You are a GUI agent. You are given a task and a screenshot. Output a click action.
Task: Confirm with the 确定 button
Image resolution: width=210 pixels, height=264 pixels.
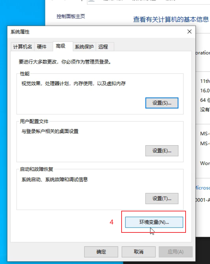coord(101,252)
